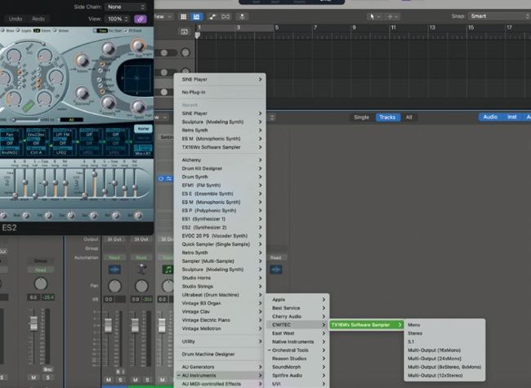Image resolution: width=531 pixels, height=388 pixels.
Task: Expand Alchemy submenu arrow
Action: 260,160
